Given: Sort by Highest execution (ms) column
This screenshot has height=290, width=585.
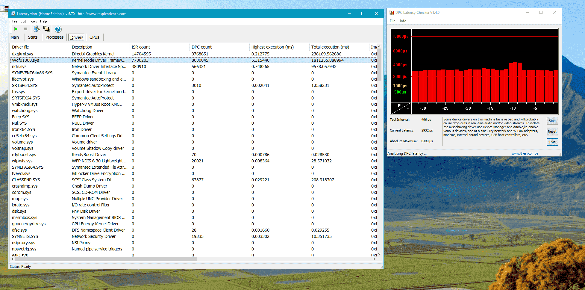Looking at the screenshot, I should click(280, 47).
